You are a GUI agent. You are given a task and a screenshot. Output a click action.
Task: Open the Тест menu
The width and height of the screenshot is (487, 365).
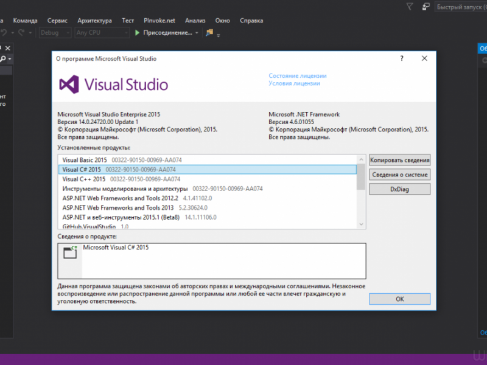click(128, 21)
